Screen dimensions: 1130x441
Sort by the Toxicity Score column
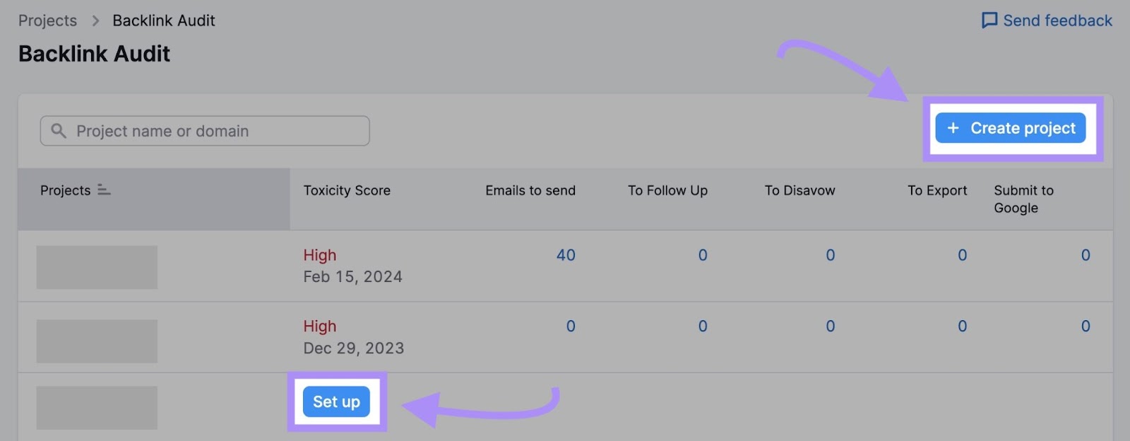point(347,190)
